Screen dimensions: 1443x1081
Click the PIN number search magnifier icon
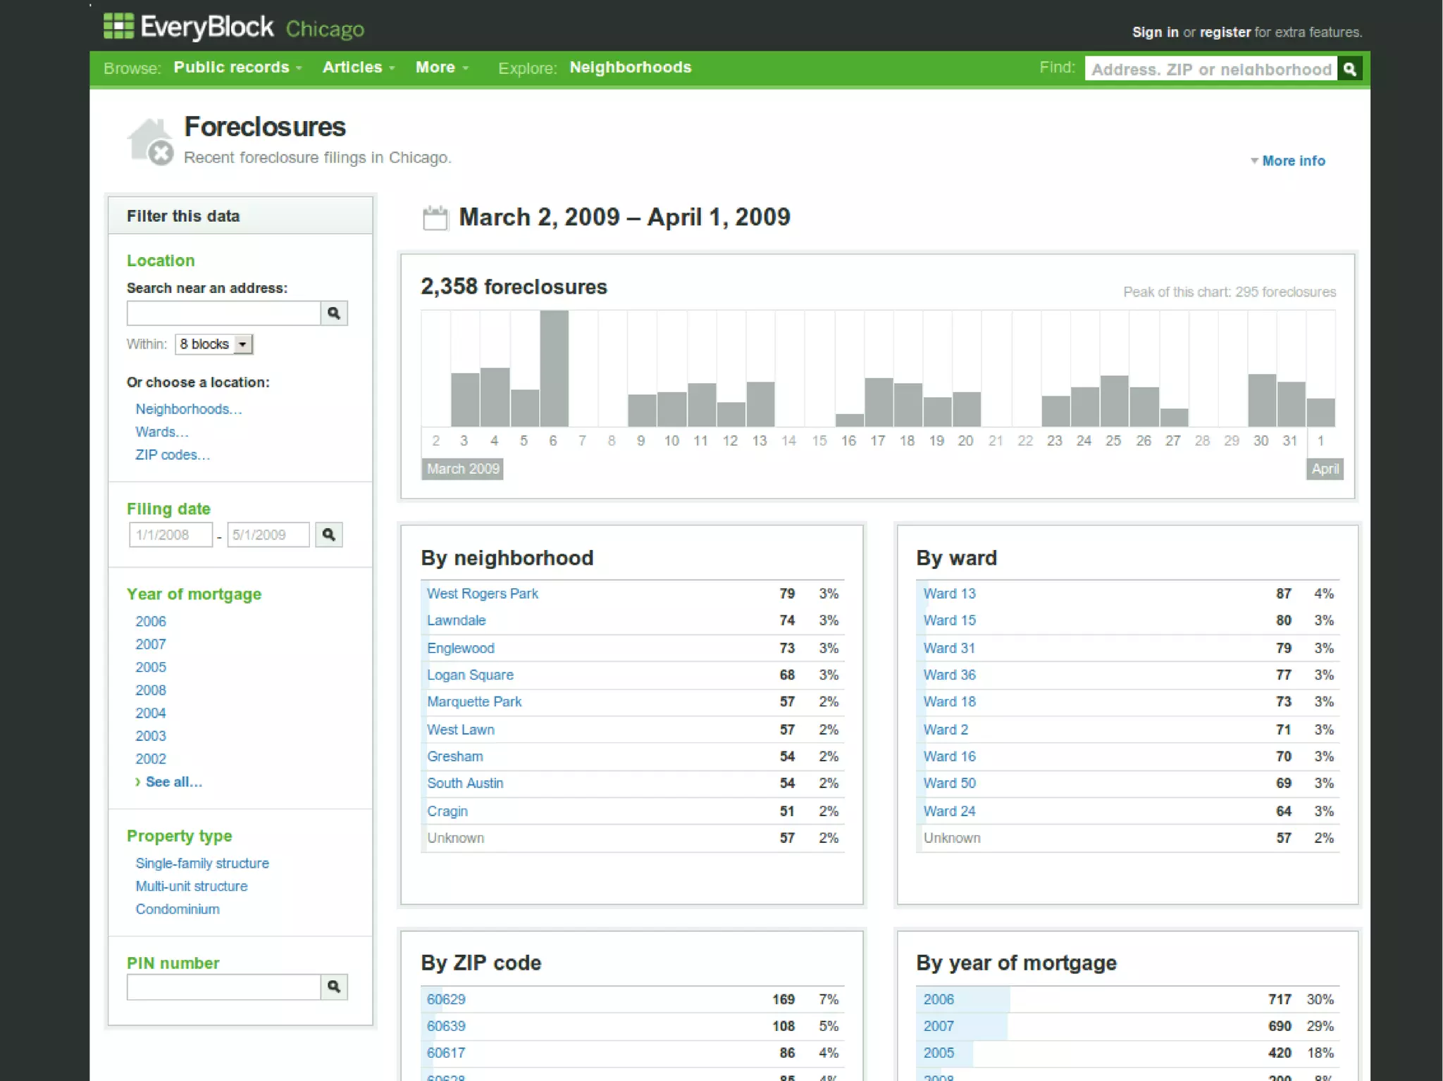click(x=334, y=987)
